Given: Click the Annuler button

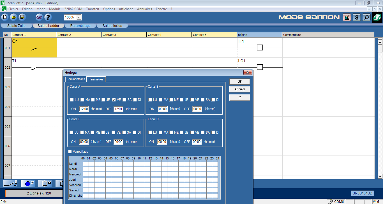Looking at the screenshot, I should tap(240, 89).
